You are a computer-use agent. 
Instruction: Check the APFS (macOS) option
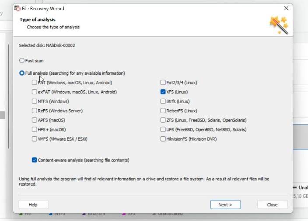click(x=35, y=120)
